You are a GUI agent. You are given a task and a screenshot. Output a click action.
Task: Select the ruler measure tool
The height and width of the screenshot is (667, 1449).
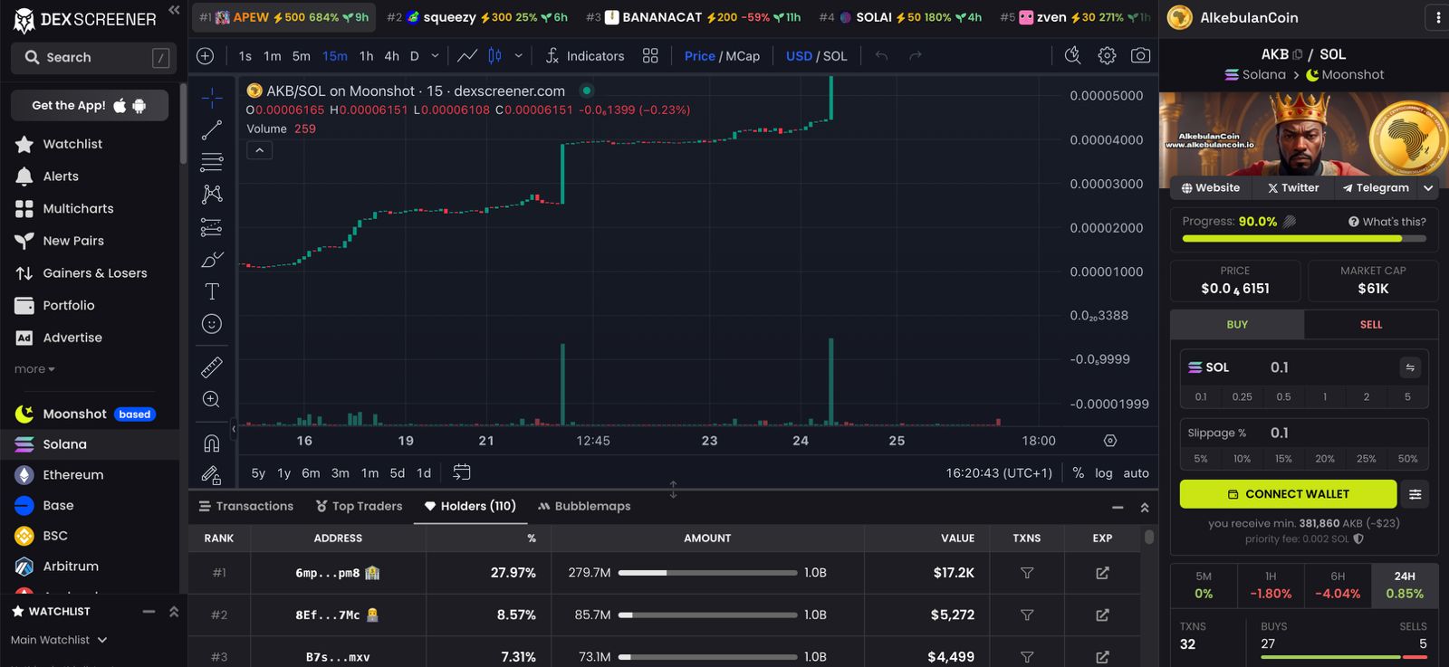pyautogui.click(x=211, y=367)
